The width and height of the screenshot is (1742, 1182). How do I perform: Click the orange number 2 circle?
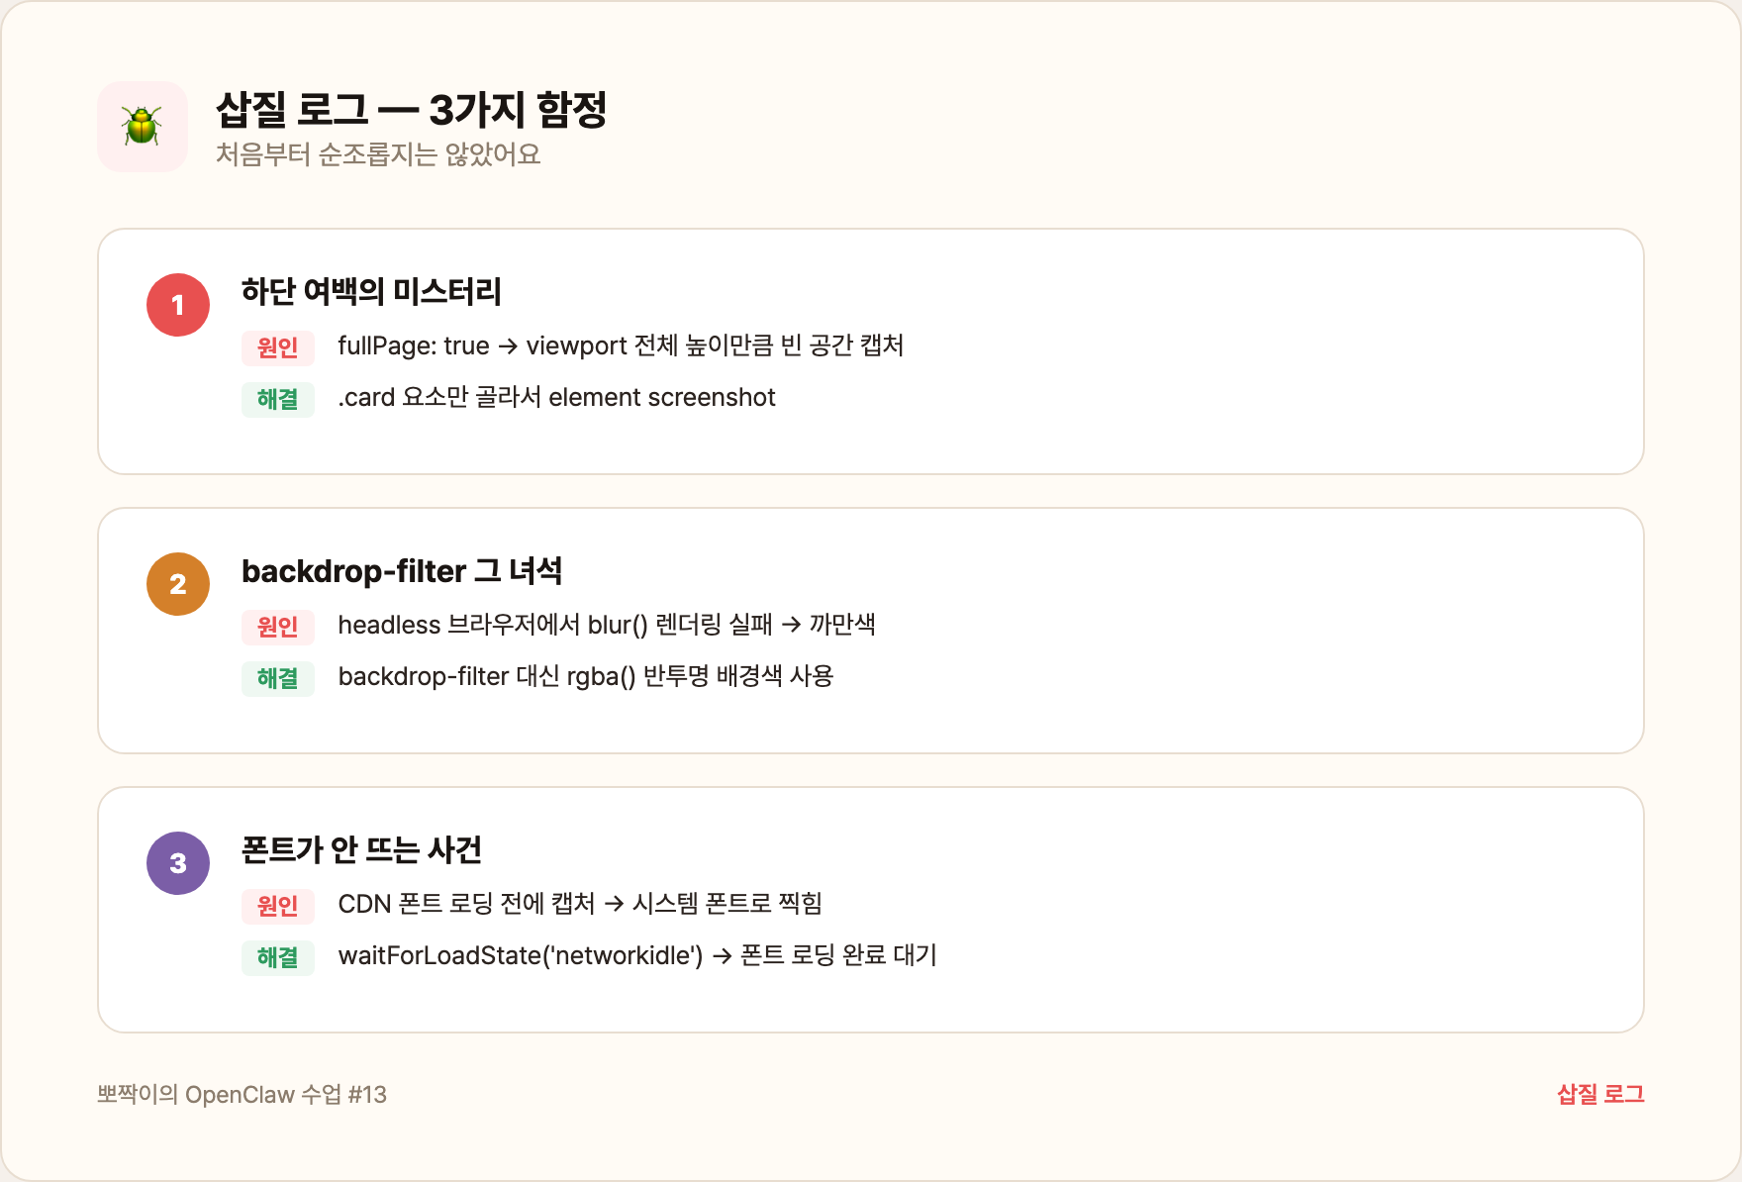pos(178,584)
